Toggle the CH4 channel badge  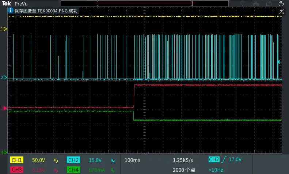click(73, 170)
